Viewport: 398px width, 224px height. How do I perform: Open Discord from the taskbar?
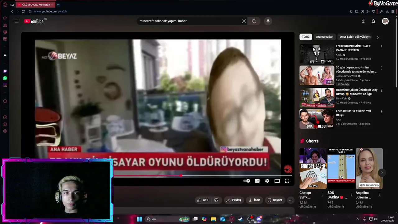[259, 219]
